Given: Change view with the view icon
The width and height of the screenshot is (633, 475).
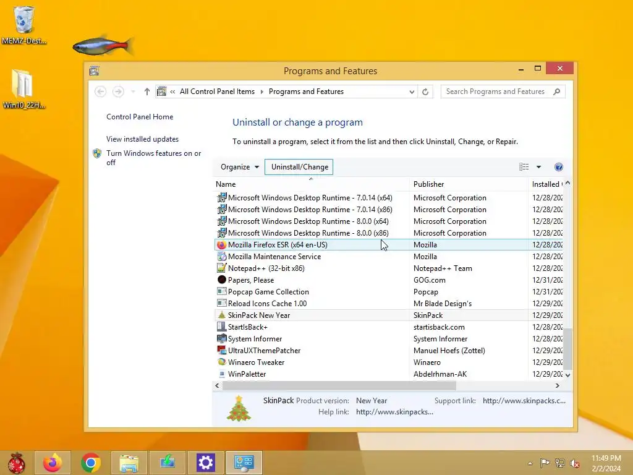Looking at the screenshot, I should click(x=524, y=167).
